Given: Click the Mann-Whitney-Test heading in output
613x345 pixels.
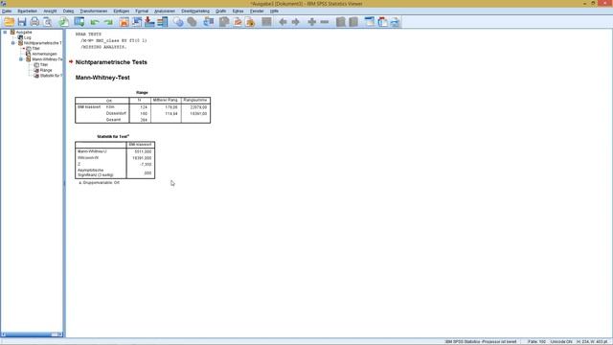Looking at the screenshot, I should pyautogui.click(x=102, y=78).
